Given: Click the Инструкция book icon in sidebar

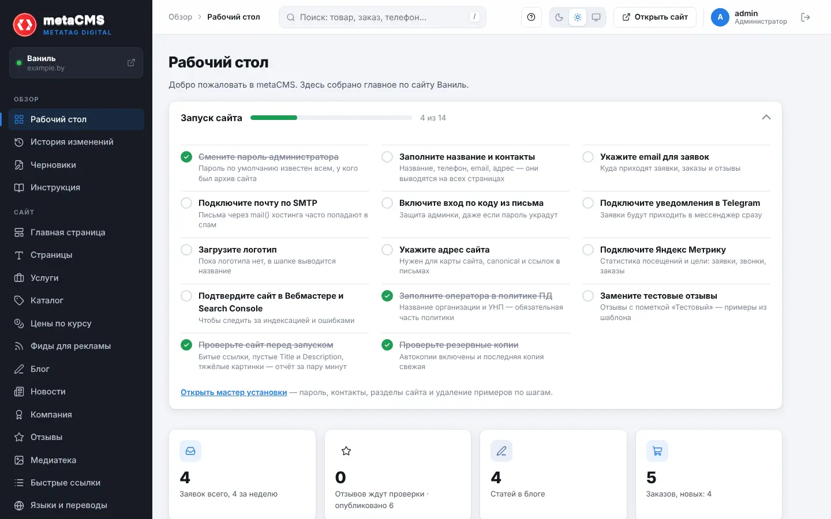Looking at the screenshot, I should 19,187.
